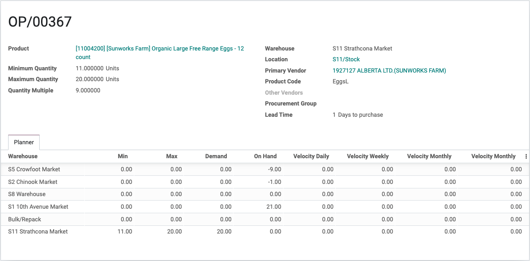Image resolution: width=530 pixels, height=261 pixels.
Task: Sort table by Min column header
Action: (x=123, y=156)
